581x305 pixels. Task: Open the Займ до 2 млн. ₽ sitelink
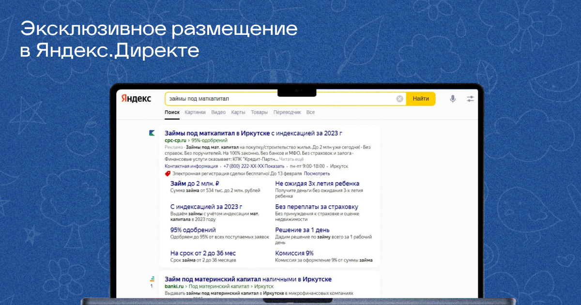(195, 183)
